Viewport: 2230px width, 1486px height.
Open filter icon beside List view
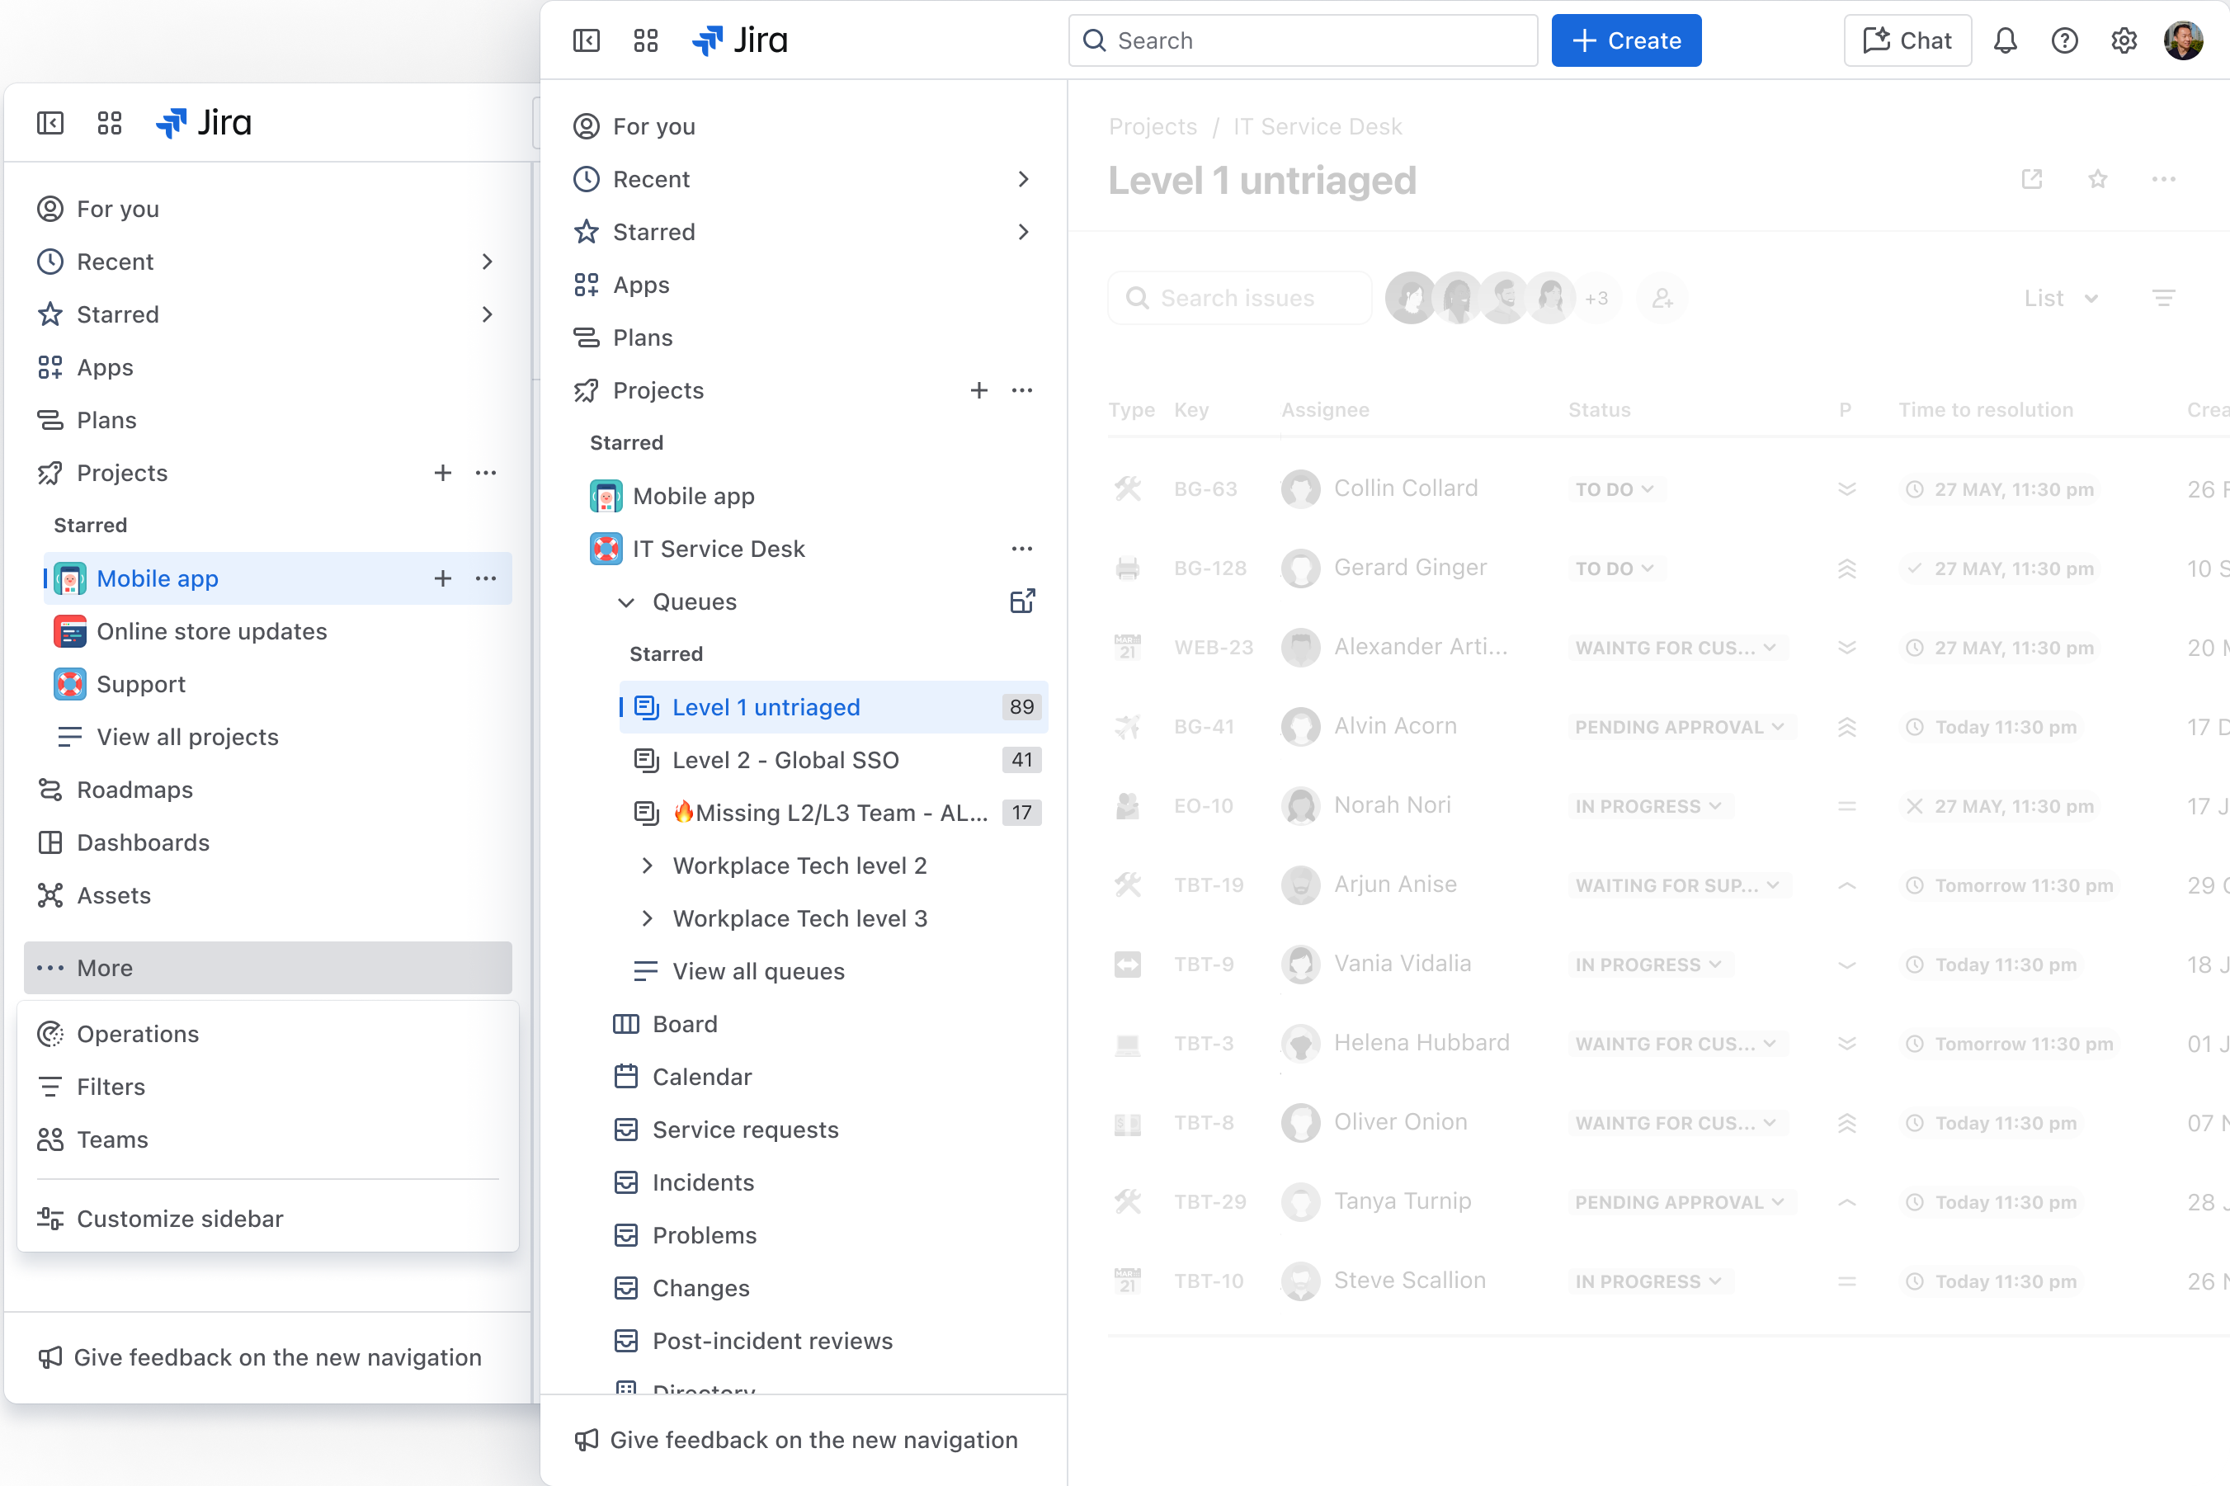(x=2164, y=299)
